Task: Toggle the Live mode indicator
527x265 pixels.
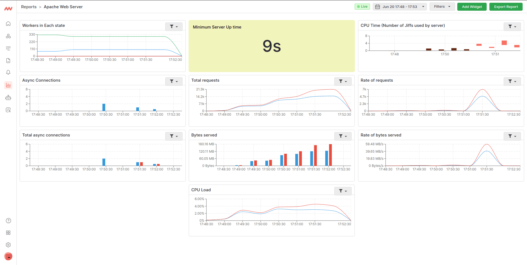Action: pyautogui.click(x=362, y=6)
